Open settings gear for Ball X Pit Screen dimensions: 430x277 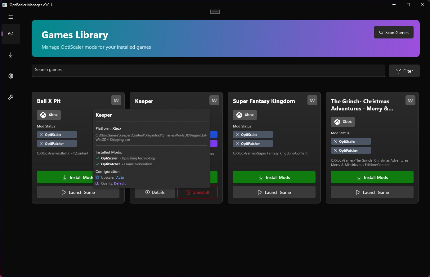click(116, 100)
